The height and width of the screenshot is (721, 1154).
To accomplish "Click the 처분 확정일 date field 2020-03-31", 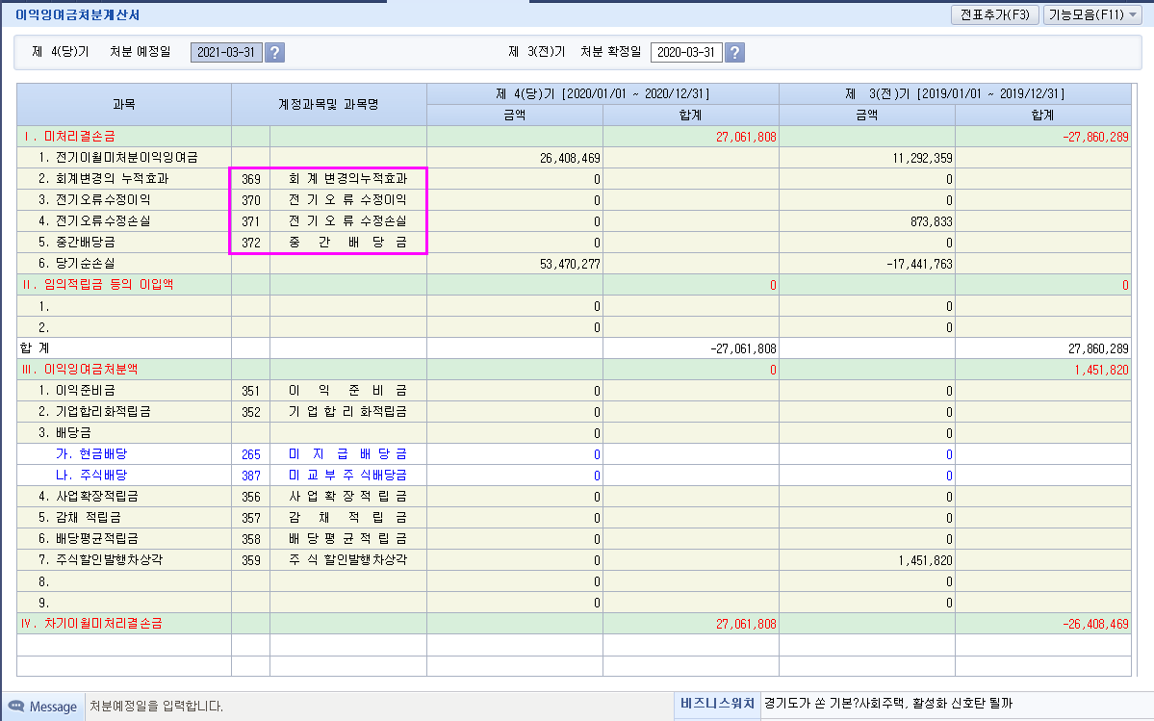I will 685,52.
